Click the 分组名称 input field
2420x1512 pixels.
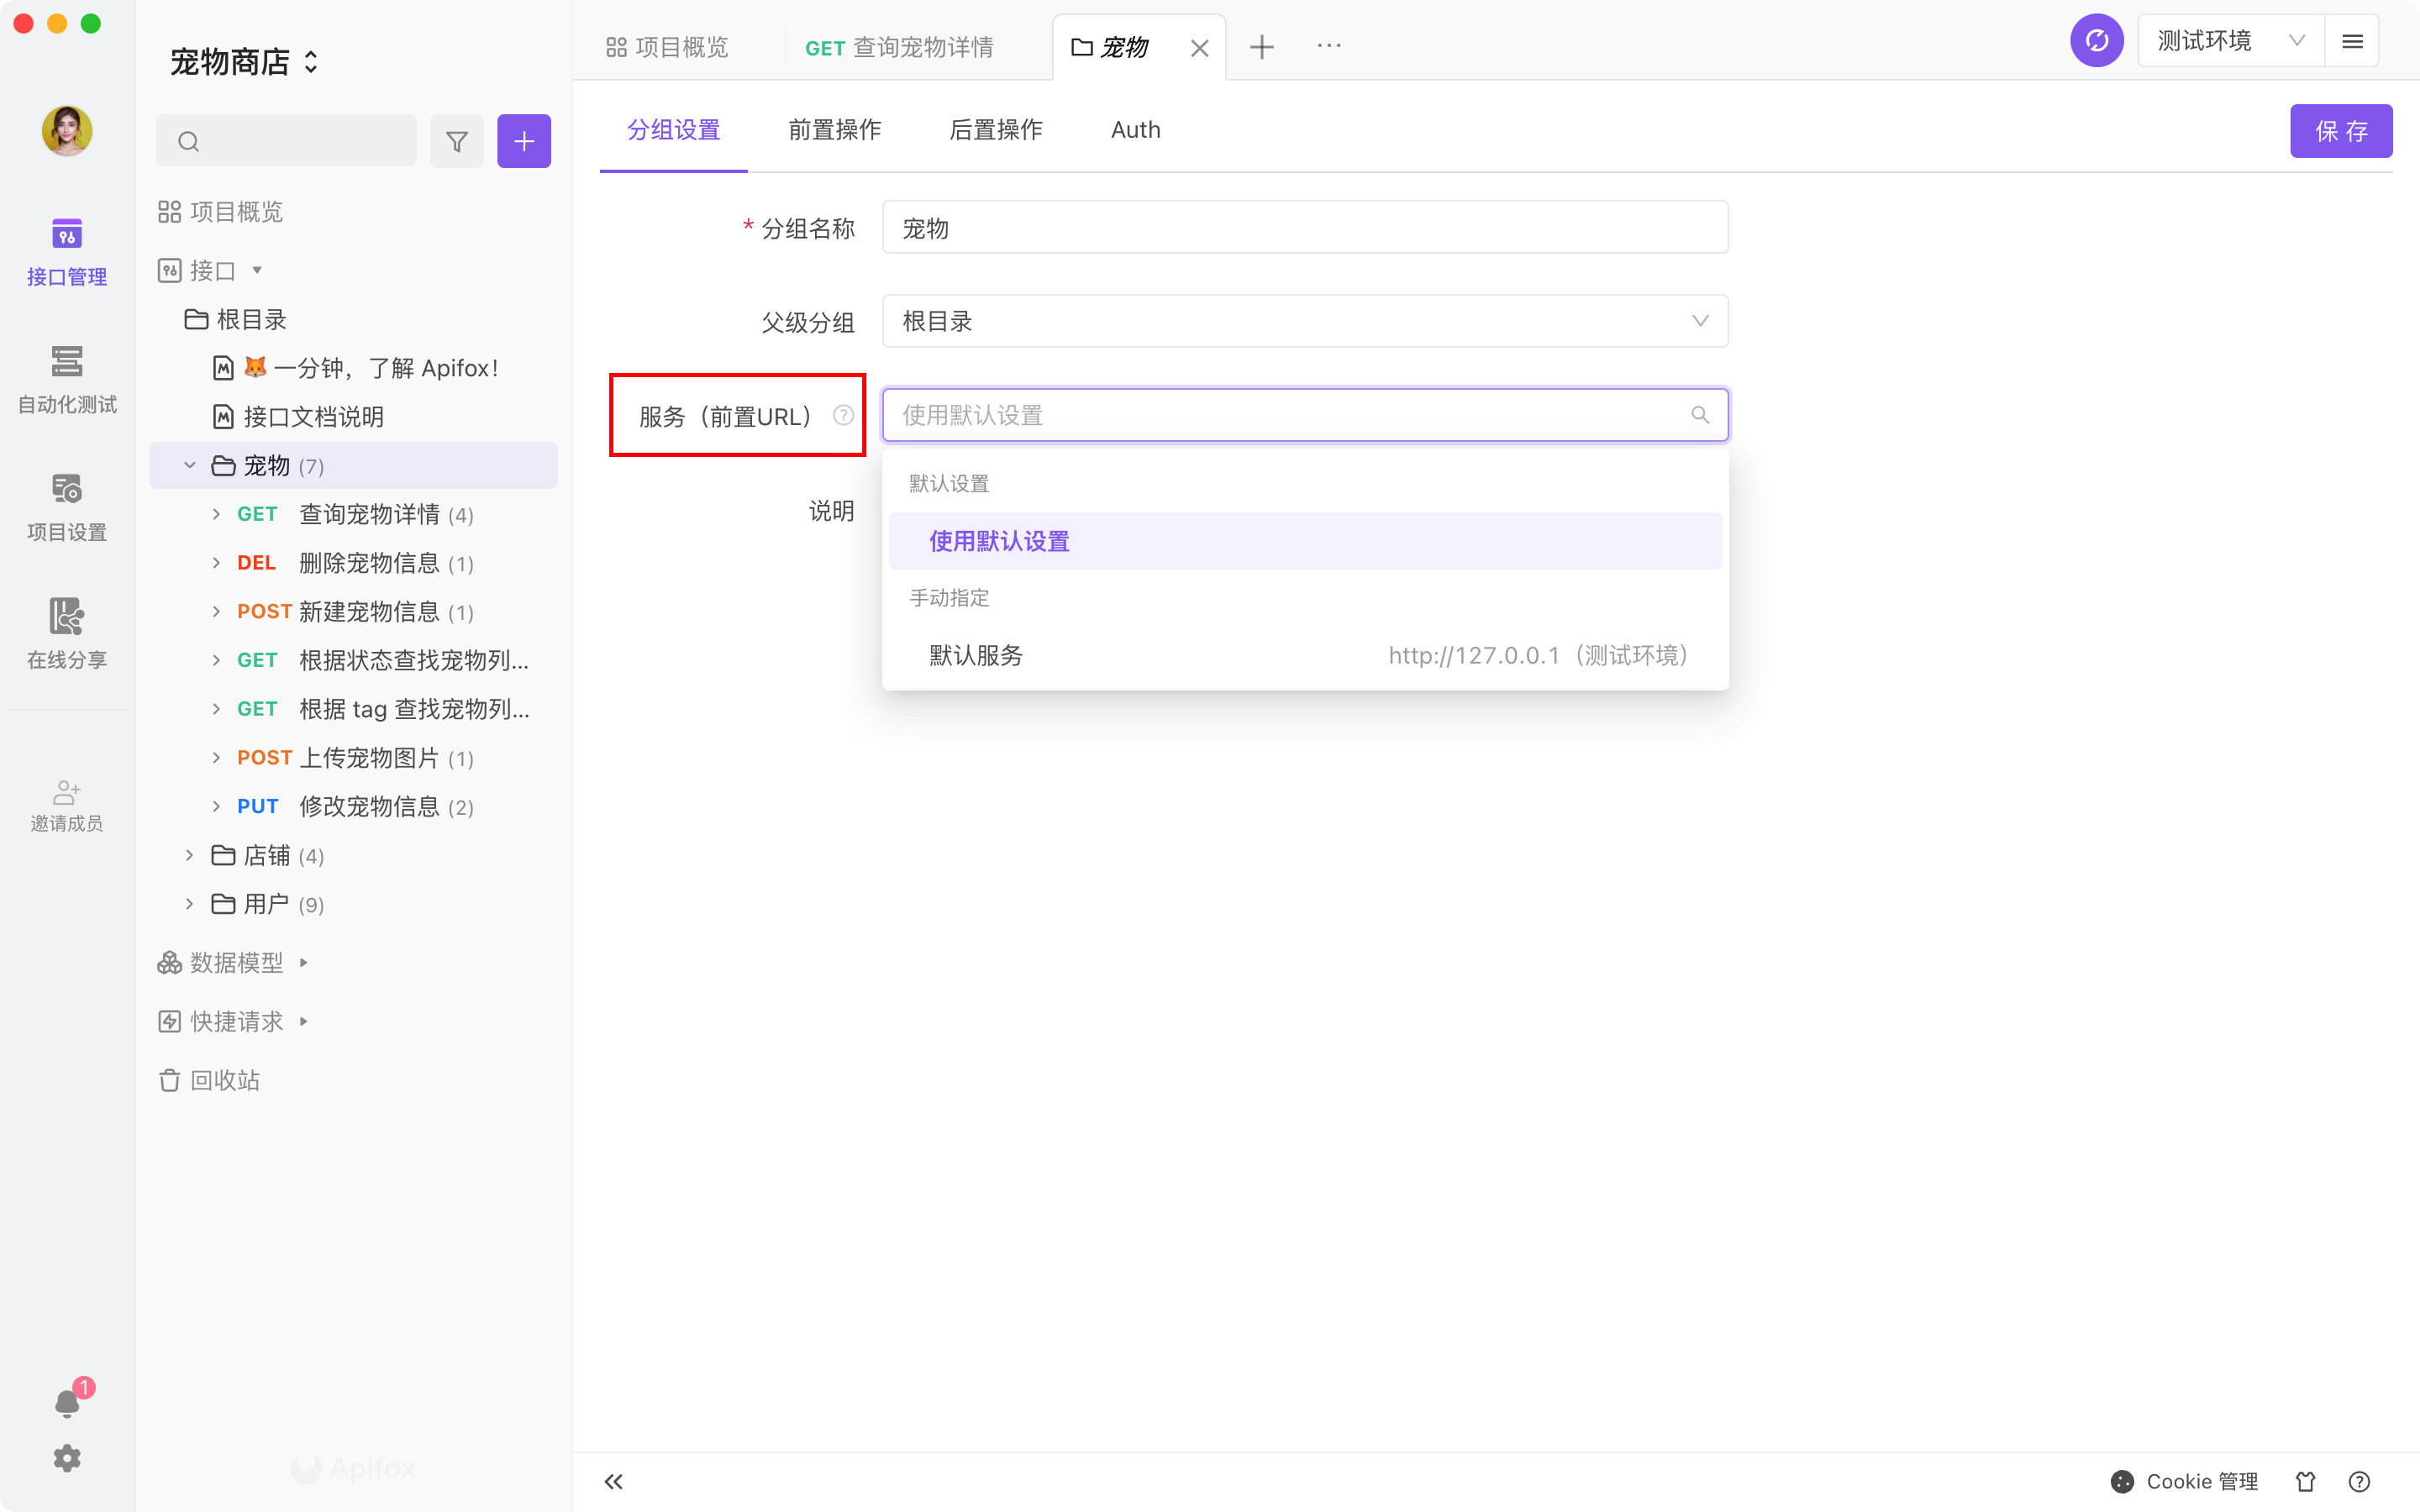click(x=1304, y=228)
